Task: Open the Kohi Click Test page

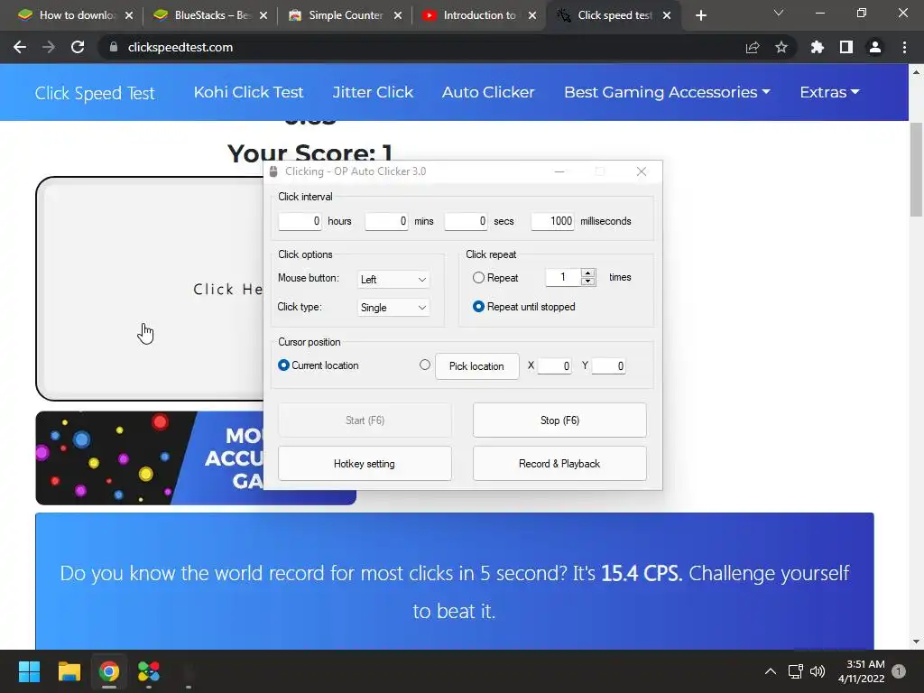Action: coord(248,93)
